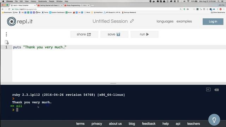Open the Window menu

pyautogui.click(x=59, y=1)
